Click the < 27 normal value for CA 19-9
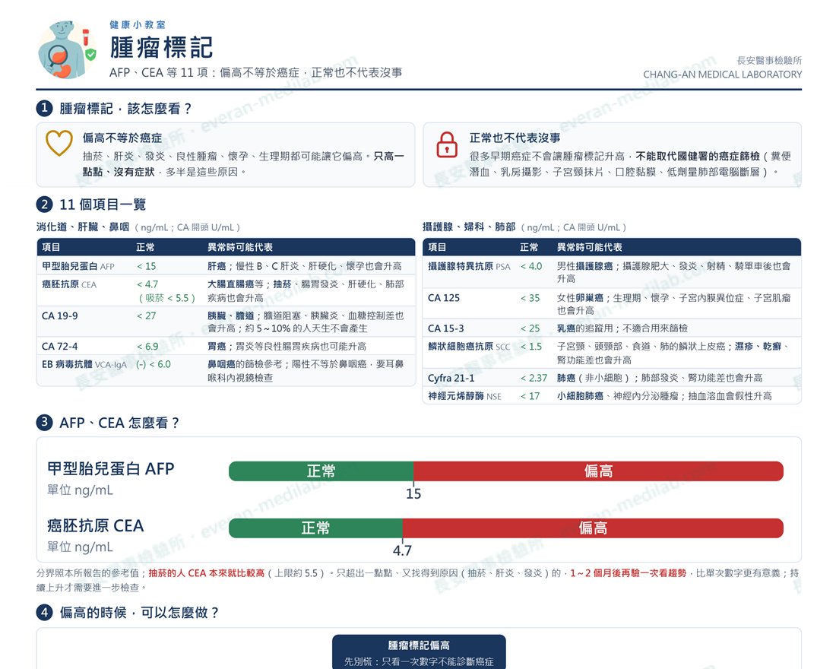Image resolution: width=836 pixels, height=669 pixels. 146,315
